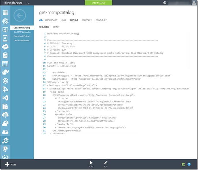Open Mobile Services phone icon
The width and height of the screenshot is (198, 170).
5,38
